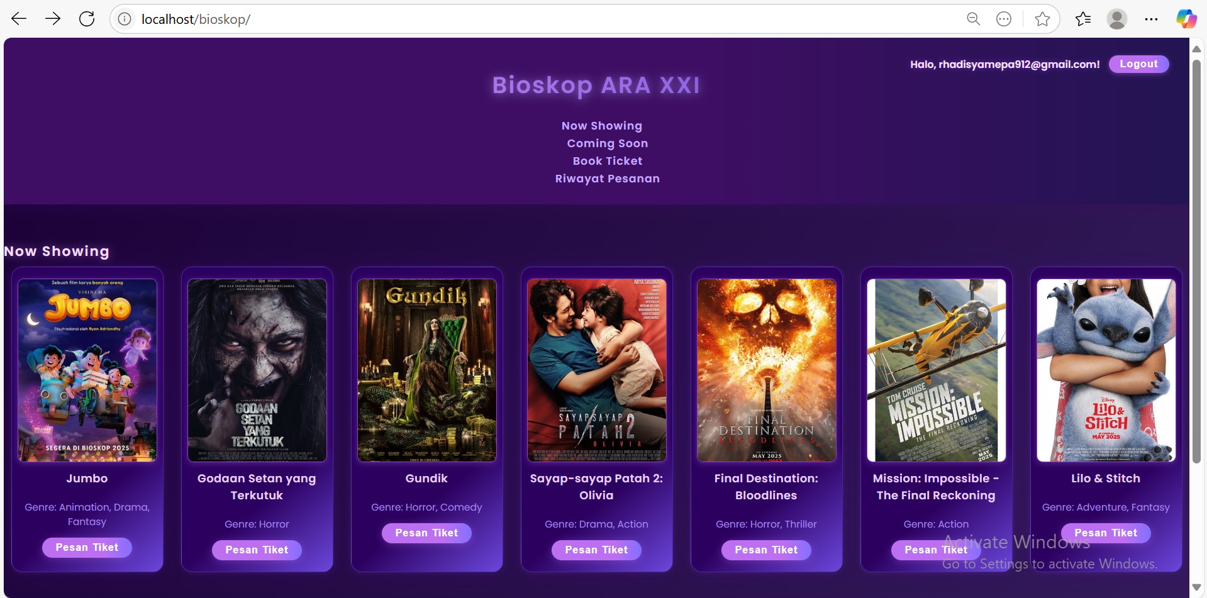Refresh the bioskop page
1207x598 pixels.
[x=87, y=19]
